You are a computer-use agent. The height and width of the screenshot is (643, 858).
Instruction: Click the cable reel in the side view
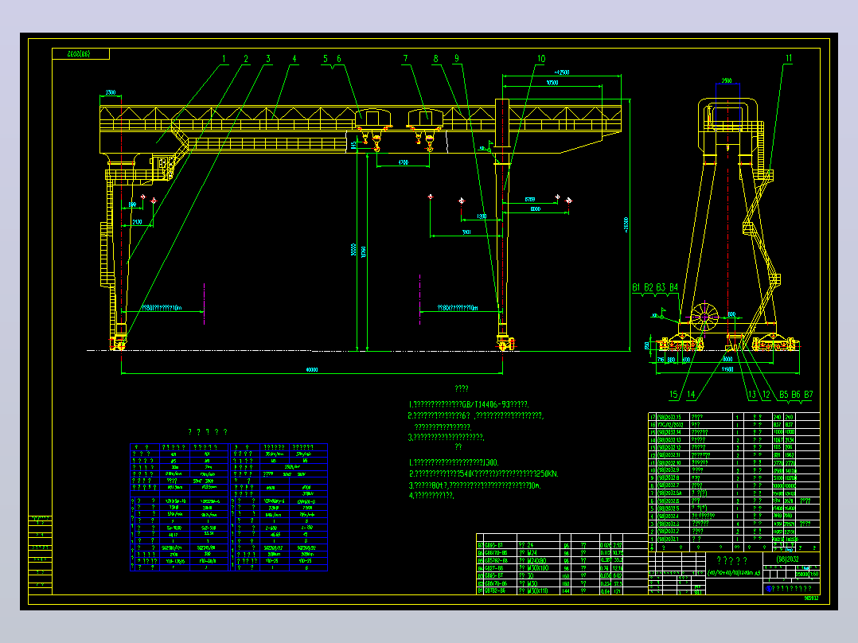click(x=705, y=317)
